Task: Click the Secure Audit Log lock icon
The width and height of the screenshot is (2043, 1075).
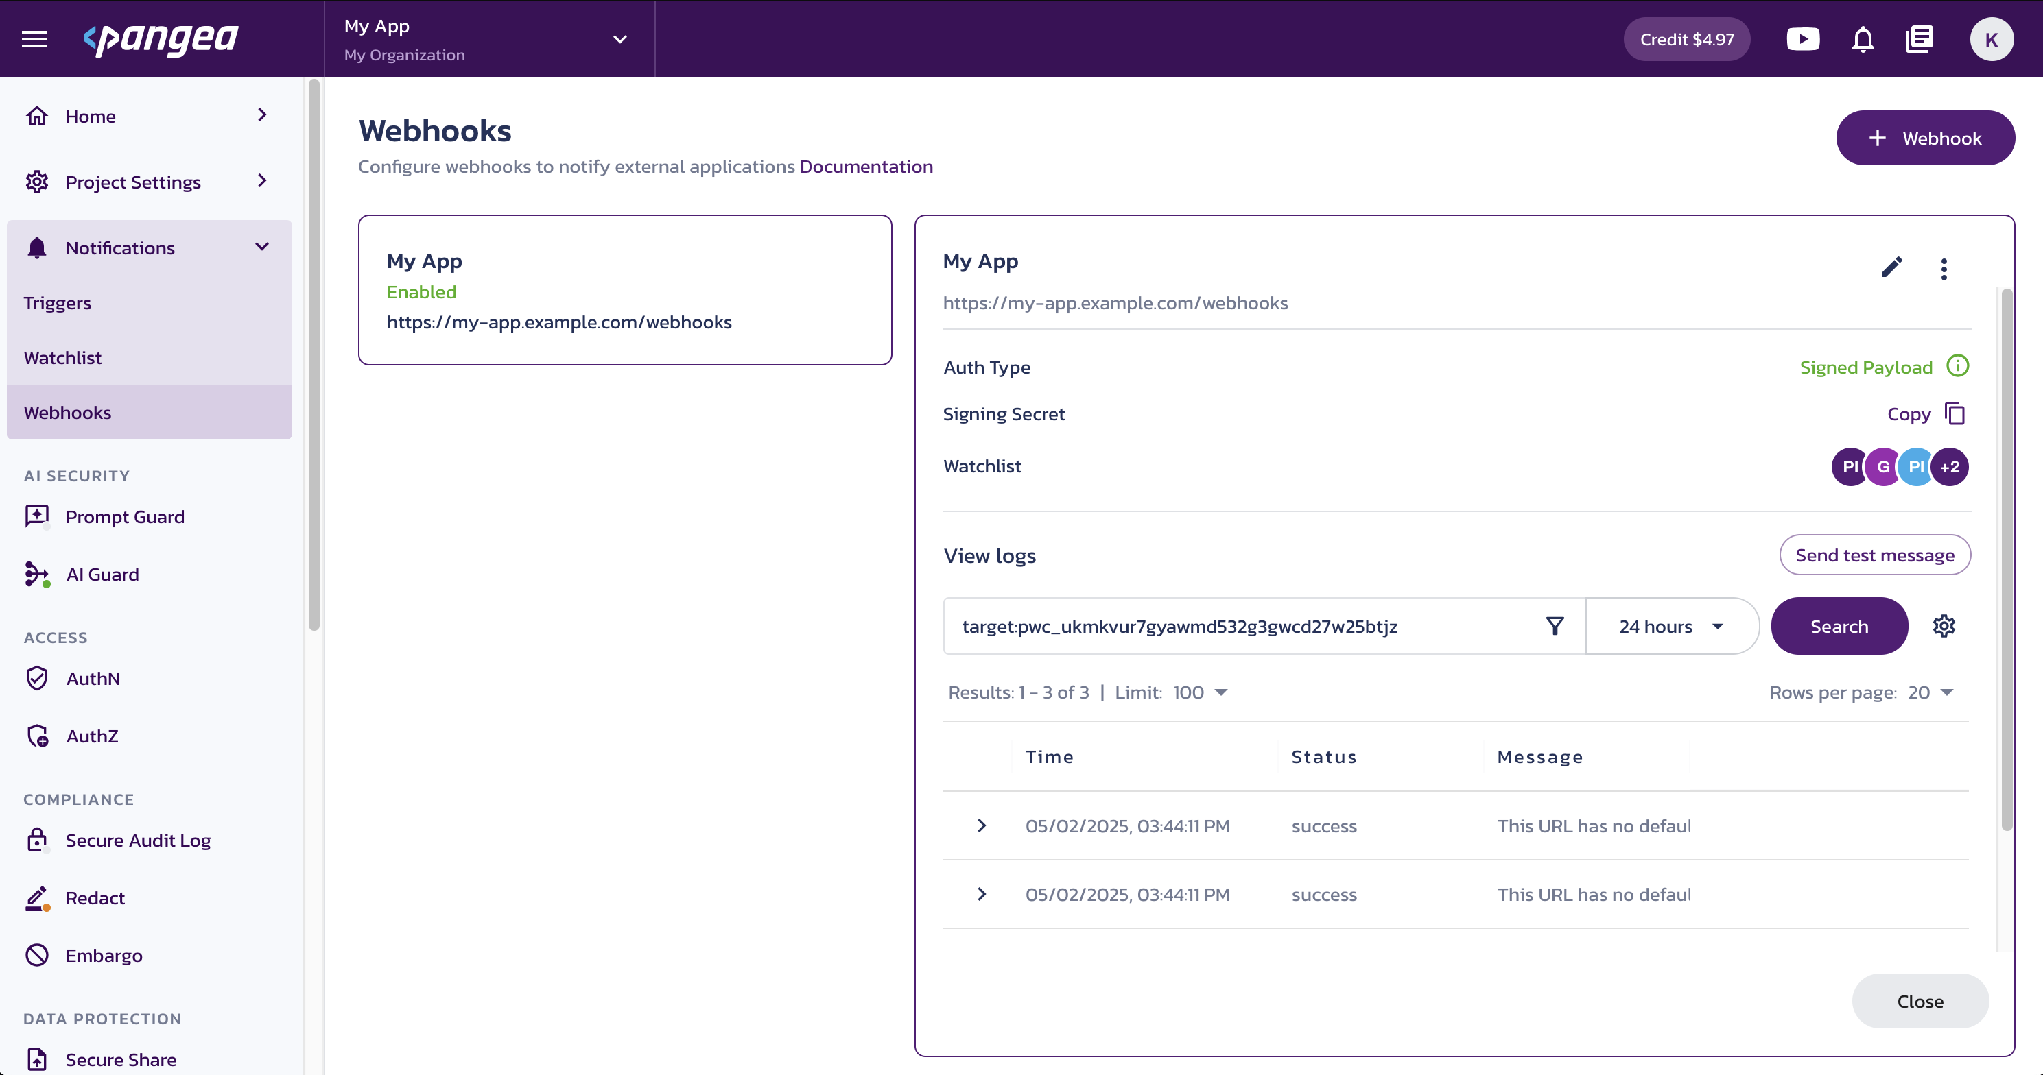Action: (37, 840)
